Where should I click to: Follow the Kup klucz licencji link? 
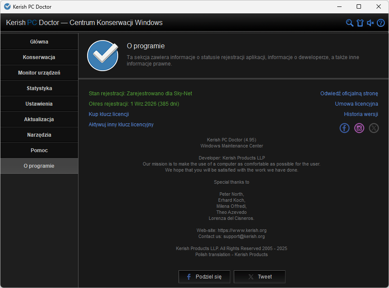(x=109, y=114)
